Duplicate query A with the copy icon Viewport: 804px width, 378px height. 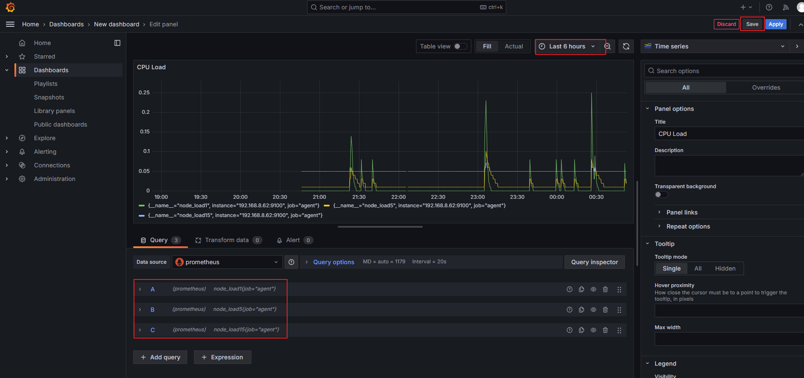point(582,289)
